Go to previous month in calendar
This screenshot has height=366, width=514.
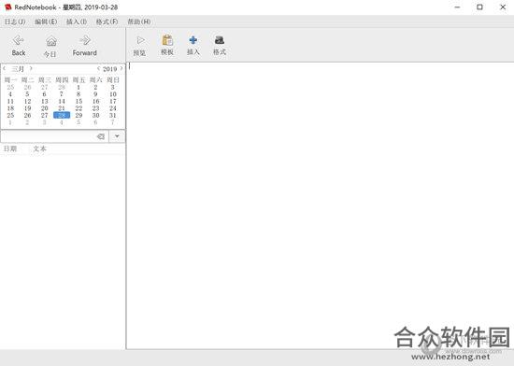[x=5, y=68]
